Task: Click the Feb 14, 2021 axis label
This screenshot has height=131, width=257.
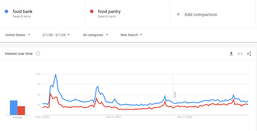Action: [x=113, y=117]
